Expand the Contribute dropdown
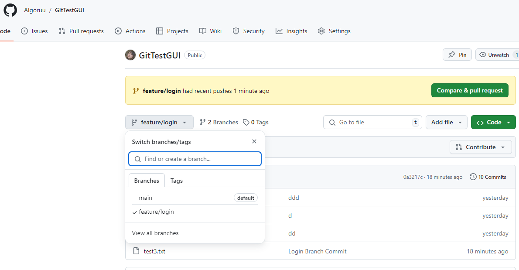The height and width of the screenshot is (270, 519). coord(481,147)
